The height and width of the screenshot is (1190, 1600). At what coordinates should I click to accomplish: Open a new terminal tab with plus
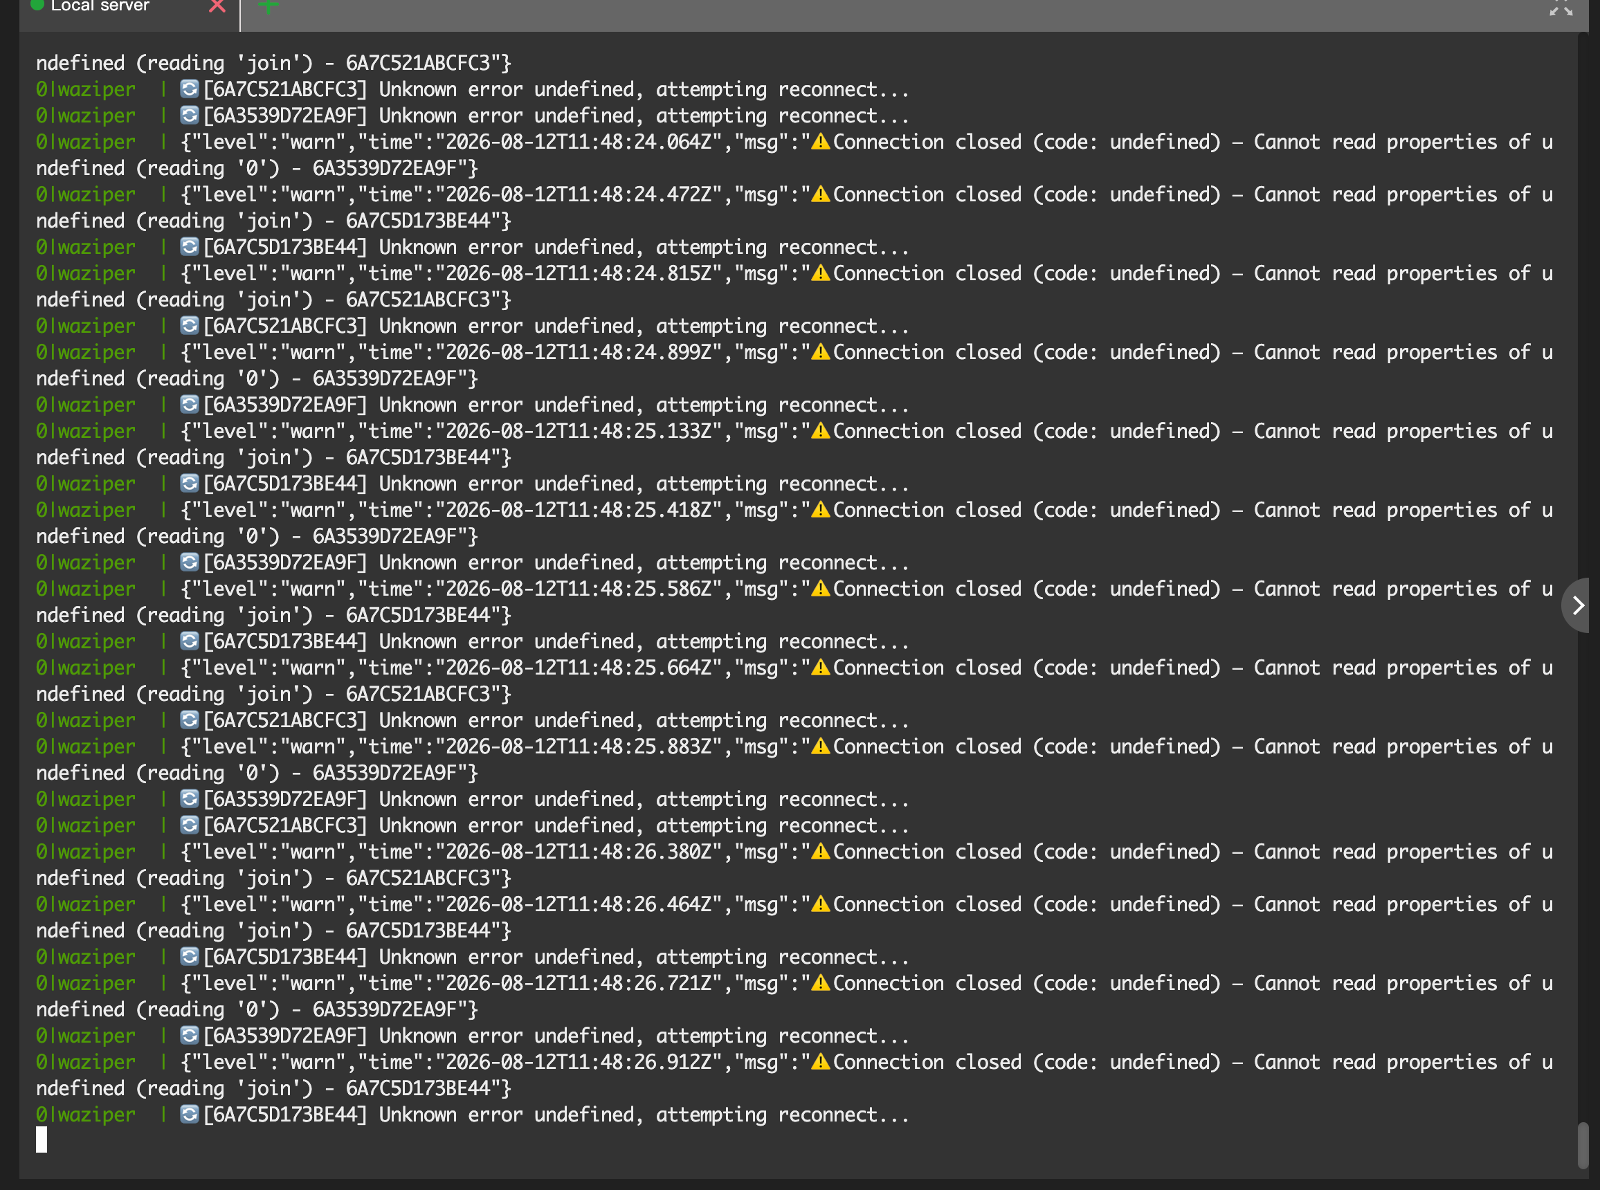[268, 6]
